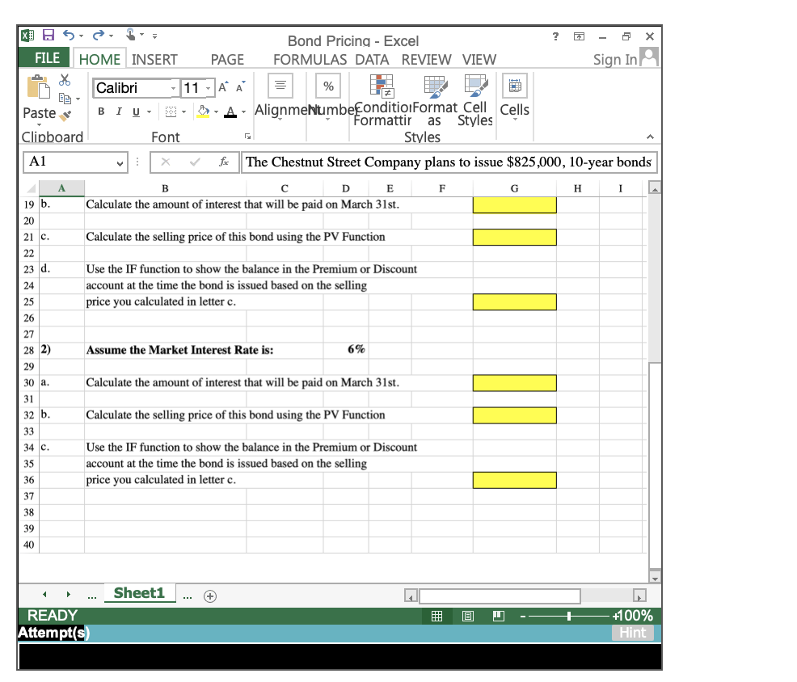Screen dimensions: 797x682
Task: Switch to Page Layout view icon
Action: [466, 616]
